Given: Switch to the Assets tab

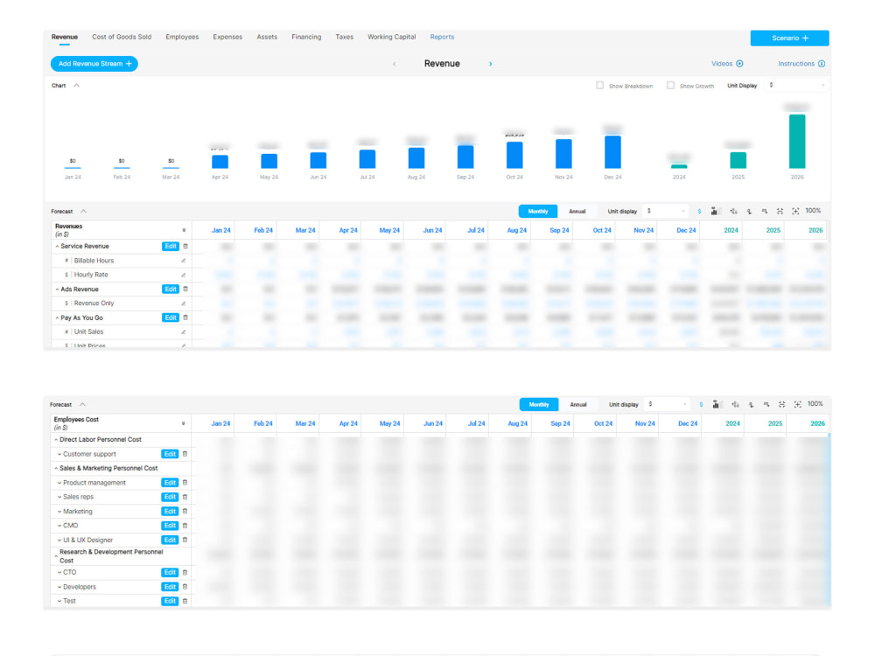Looking at the screenshot, I should (x=267, y=37).
